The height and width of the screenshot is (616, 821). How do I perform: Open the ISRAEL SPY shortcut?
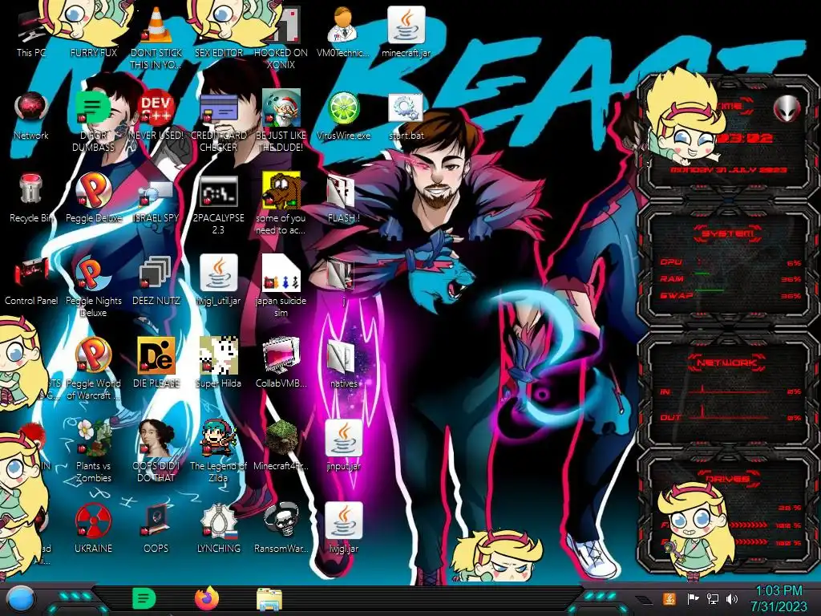click(x=156, y=192)
